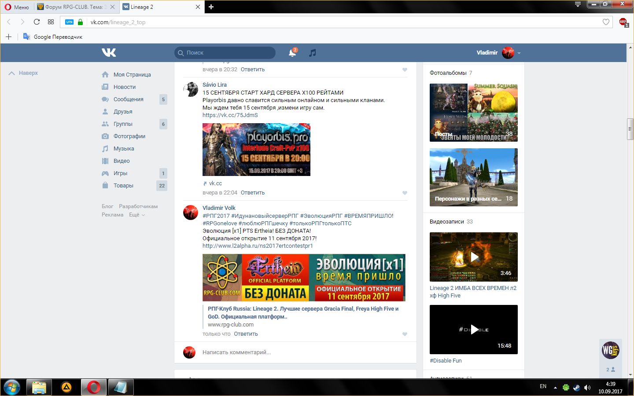
Task: Open Новости in sidebar
Action: coord(124,87)
